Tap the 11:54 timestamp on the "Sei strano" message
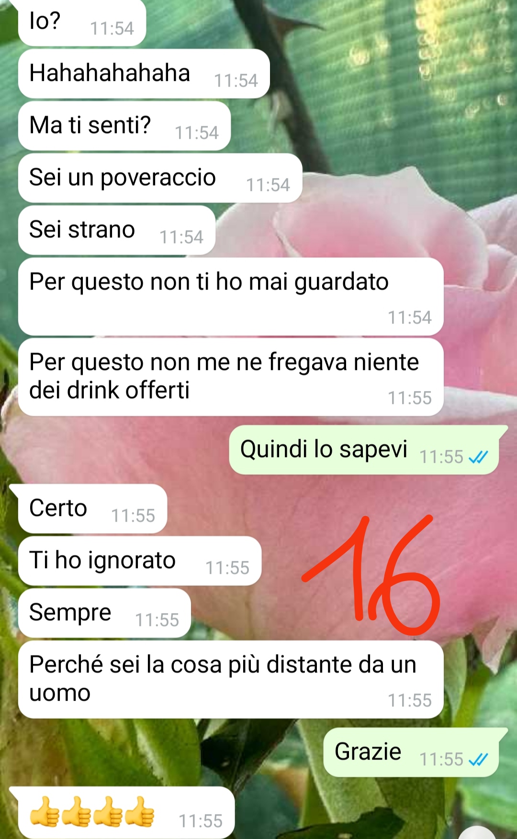Screen dimensions: 517x839 pos(181,237)
